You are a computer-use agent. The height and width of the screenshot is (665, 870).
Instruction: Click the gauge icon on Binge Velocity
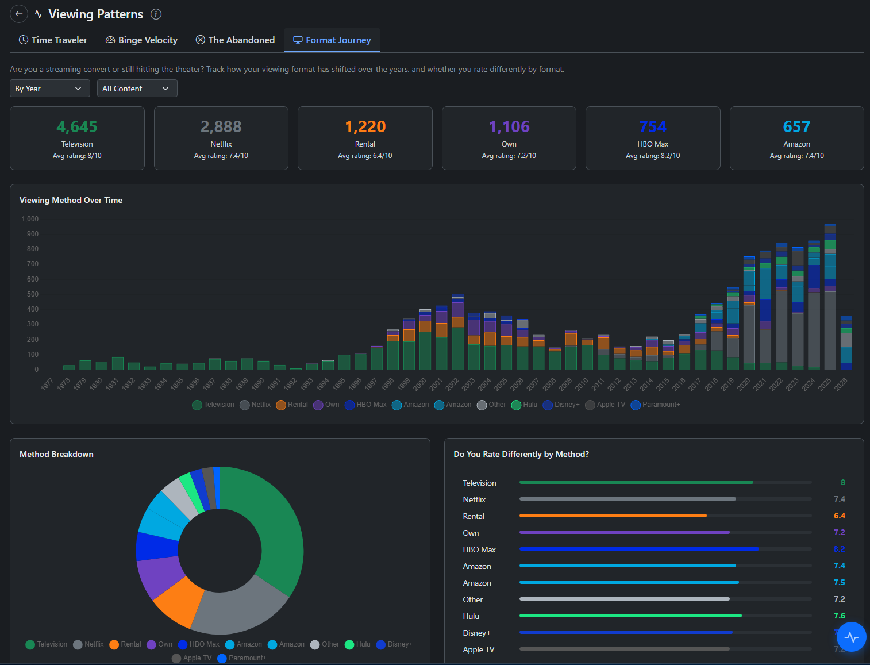[110, 40]
